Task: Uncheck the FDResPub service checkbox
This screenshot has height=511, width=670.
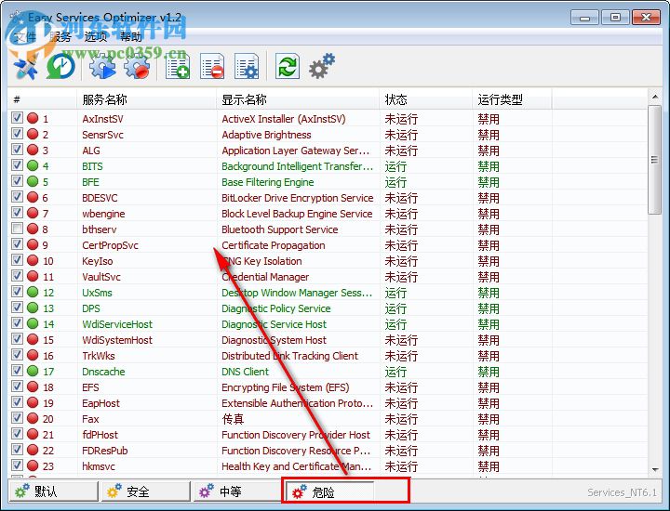Action: (x=17, y=449)
